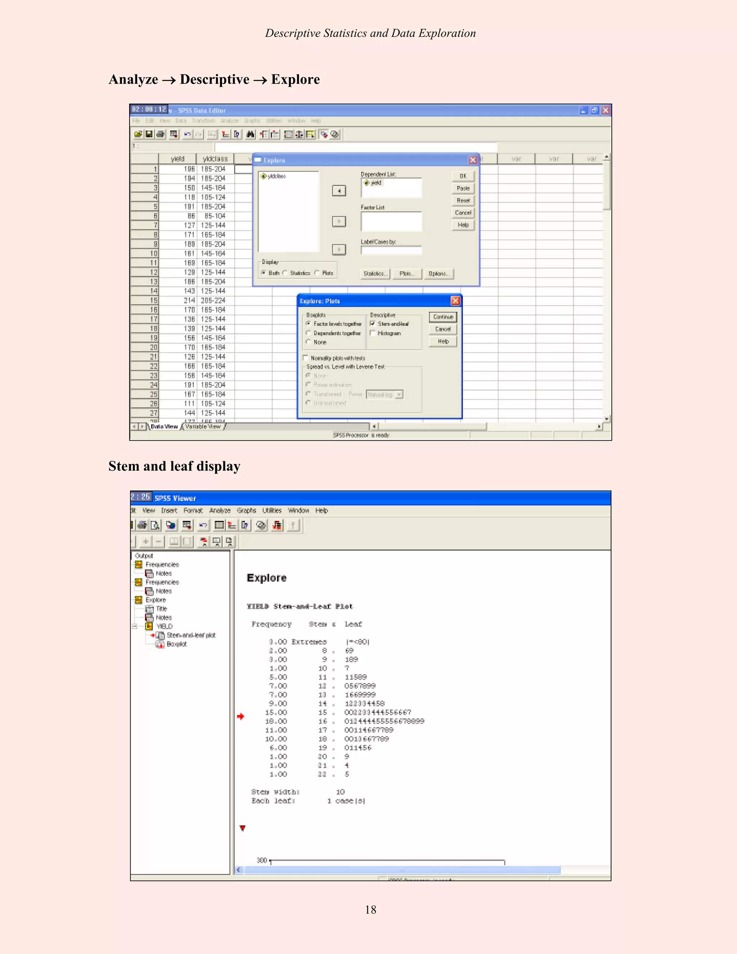Click the Use Sets icon in Data Editor
This screenshot has height=954, width=737.
pos(335,135)
